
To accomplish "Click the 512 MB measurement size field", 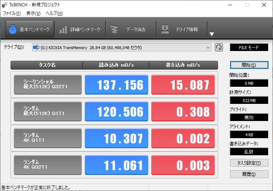I will pos(249,101).
